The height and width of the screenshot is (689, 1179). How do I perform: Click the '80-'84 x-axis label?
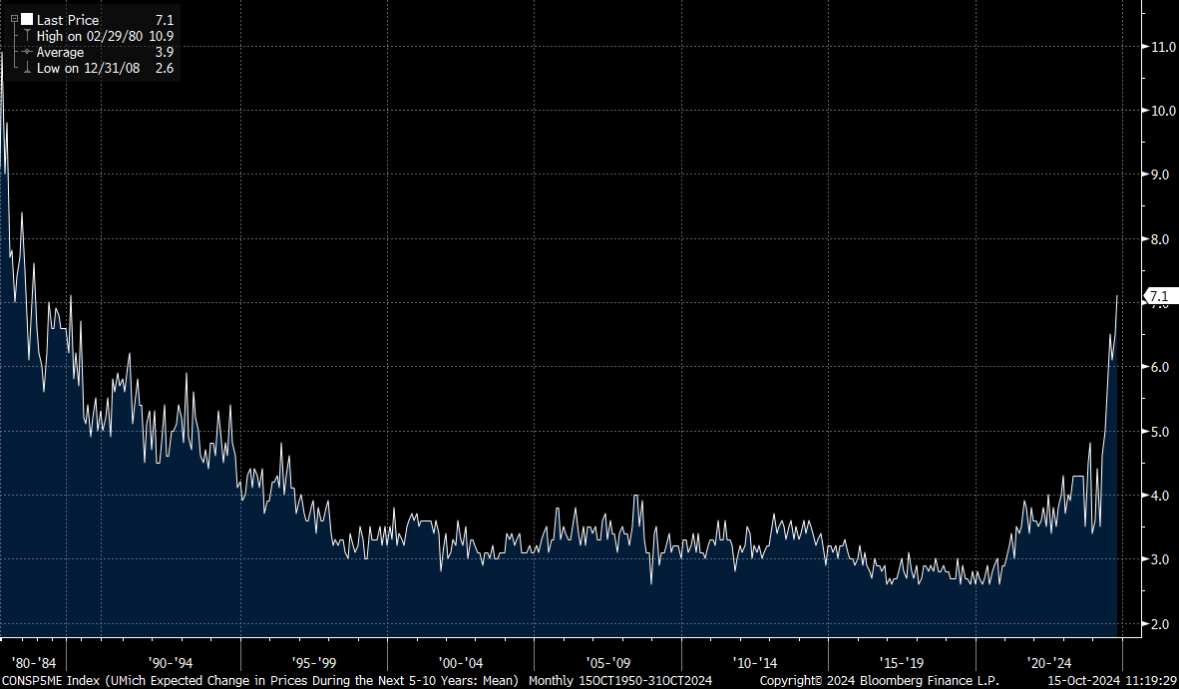(34, 663)
